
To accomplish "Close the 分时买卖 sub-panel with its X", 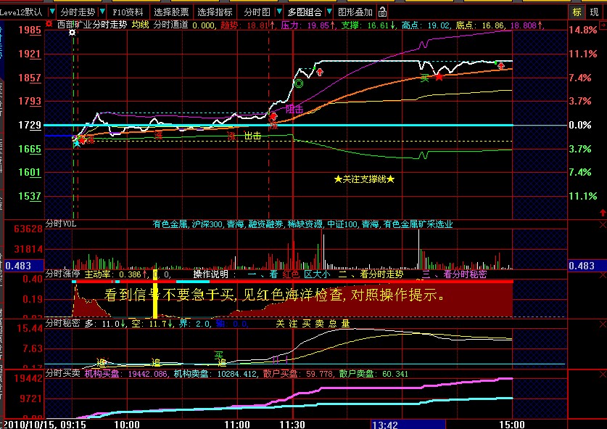I will tap(603, 375).
